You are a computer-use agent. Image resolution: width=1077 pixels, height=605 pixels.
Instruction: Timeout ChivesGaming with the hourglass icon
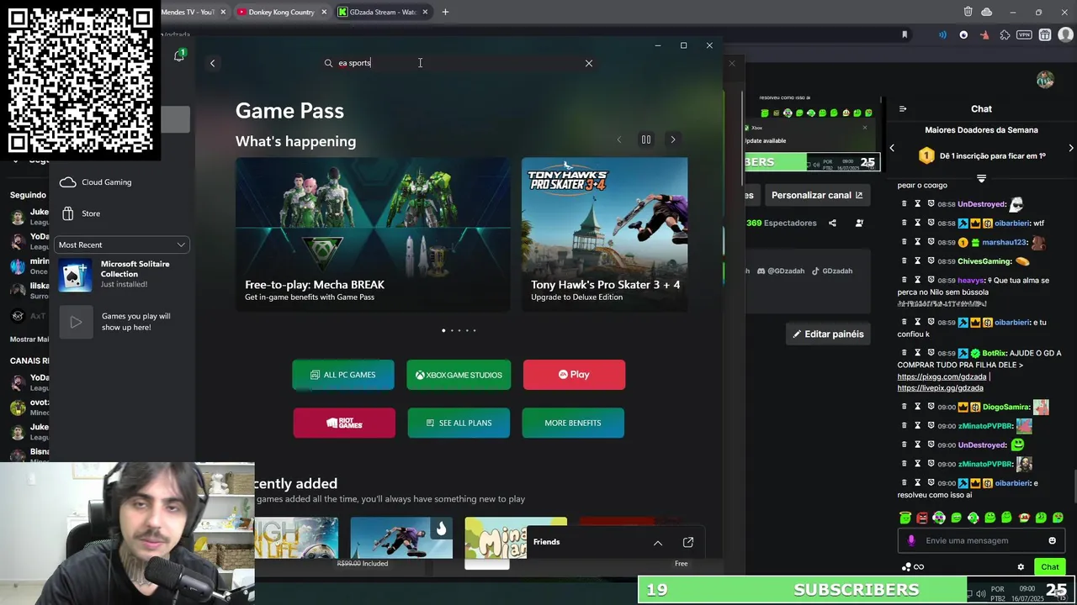[x=918, y=261]
